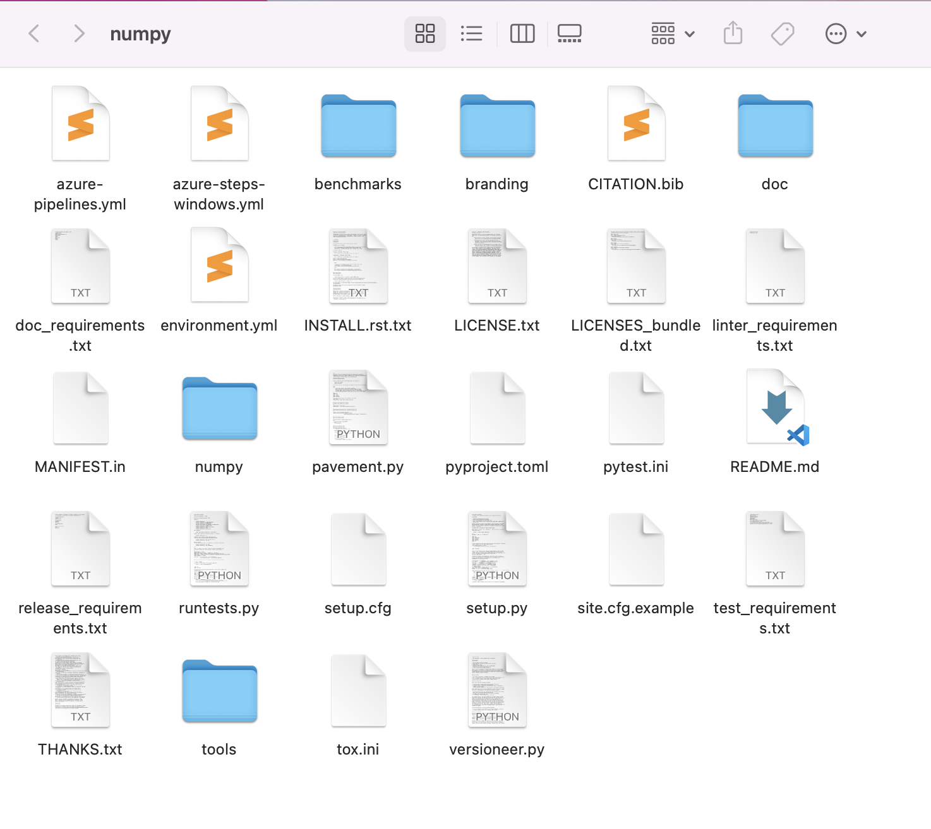Select LICENSES_bundled.txt file icon
This screenshot has height=829, width=931.
[636, 266]
